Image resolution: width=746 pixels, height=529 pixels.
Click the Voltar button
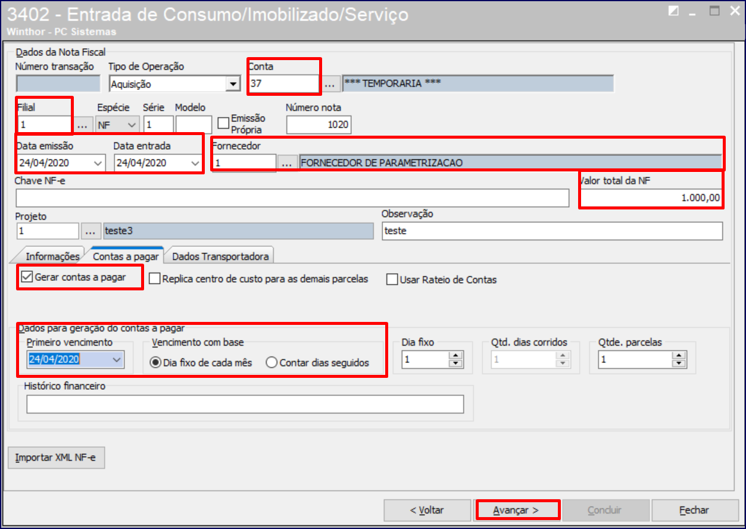pos(427,510)
